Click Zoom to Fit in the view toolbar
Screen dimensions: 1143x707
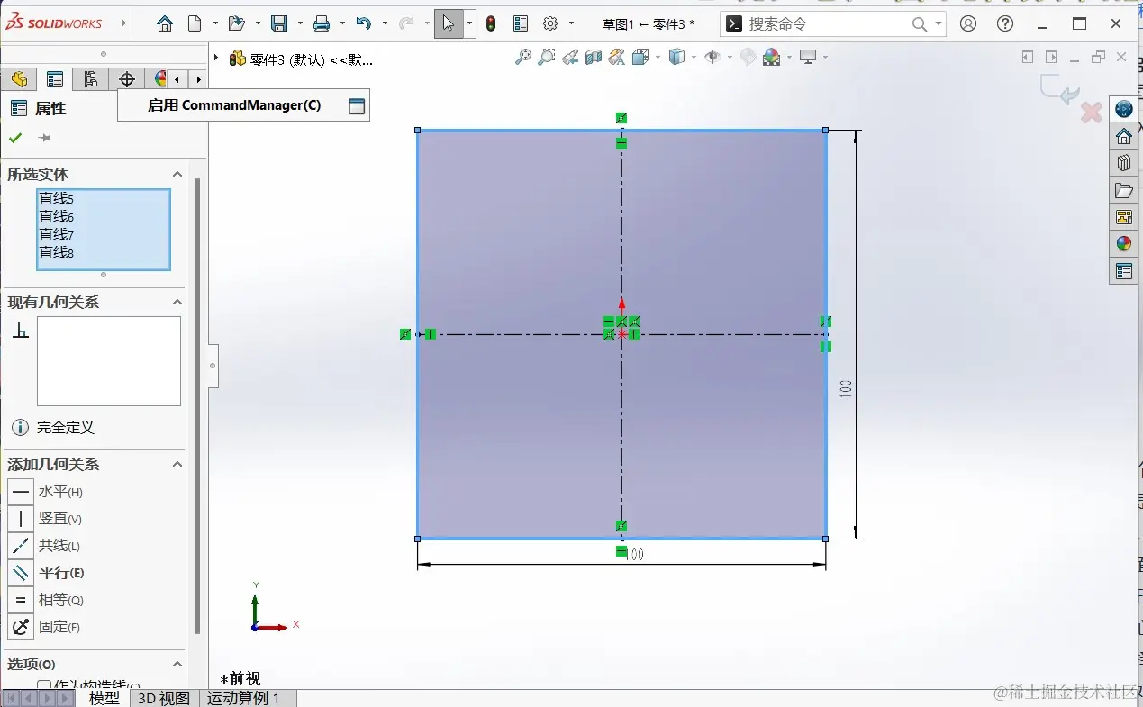click(x=522, y=58)
